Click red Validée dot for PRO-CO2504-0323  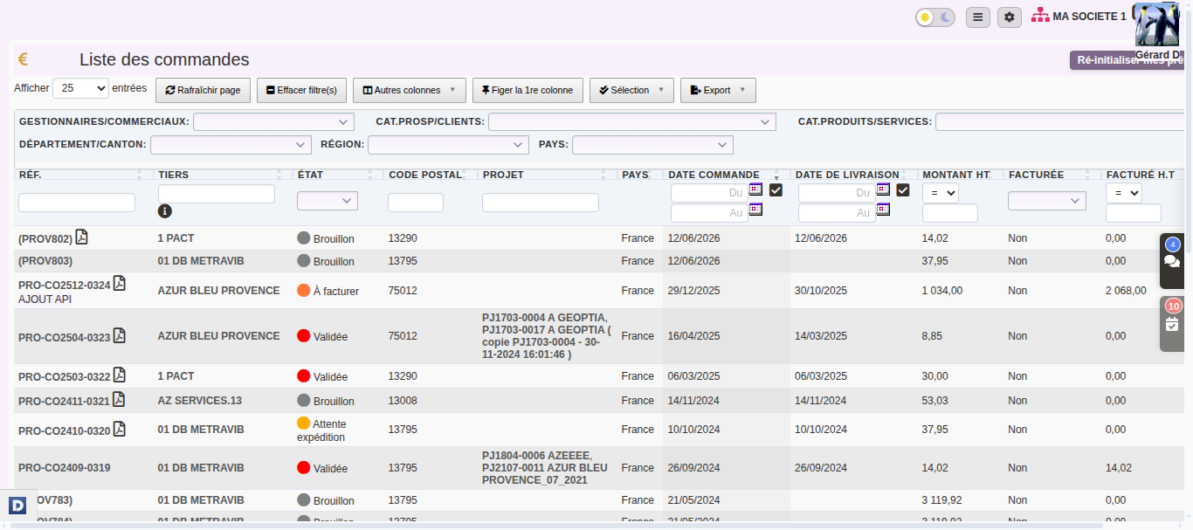pyautogui.click(x=304, y=335)
